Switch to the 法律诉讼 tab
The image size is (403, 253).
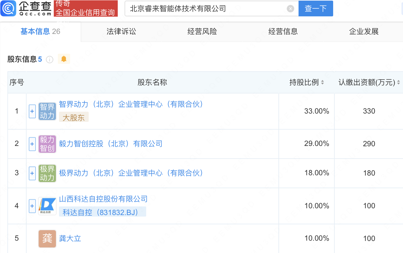121,31
